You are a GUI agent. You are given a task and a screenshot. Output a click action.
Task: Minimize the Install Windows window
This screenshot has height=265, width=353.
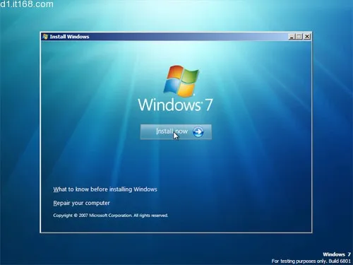pyautogui.click(x=292, y=37)
